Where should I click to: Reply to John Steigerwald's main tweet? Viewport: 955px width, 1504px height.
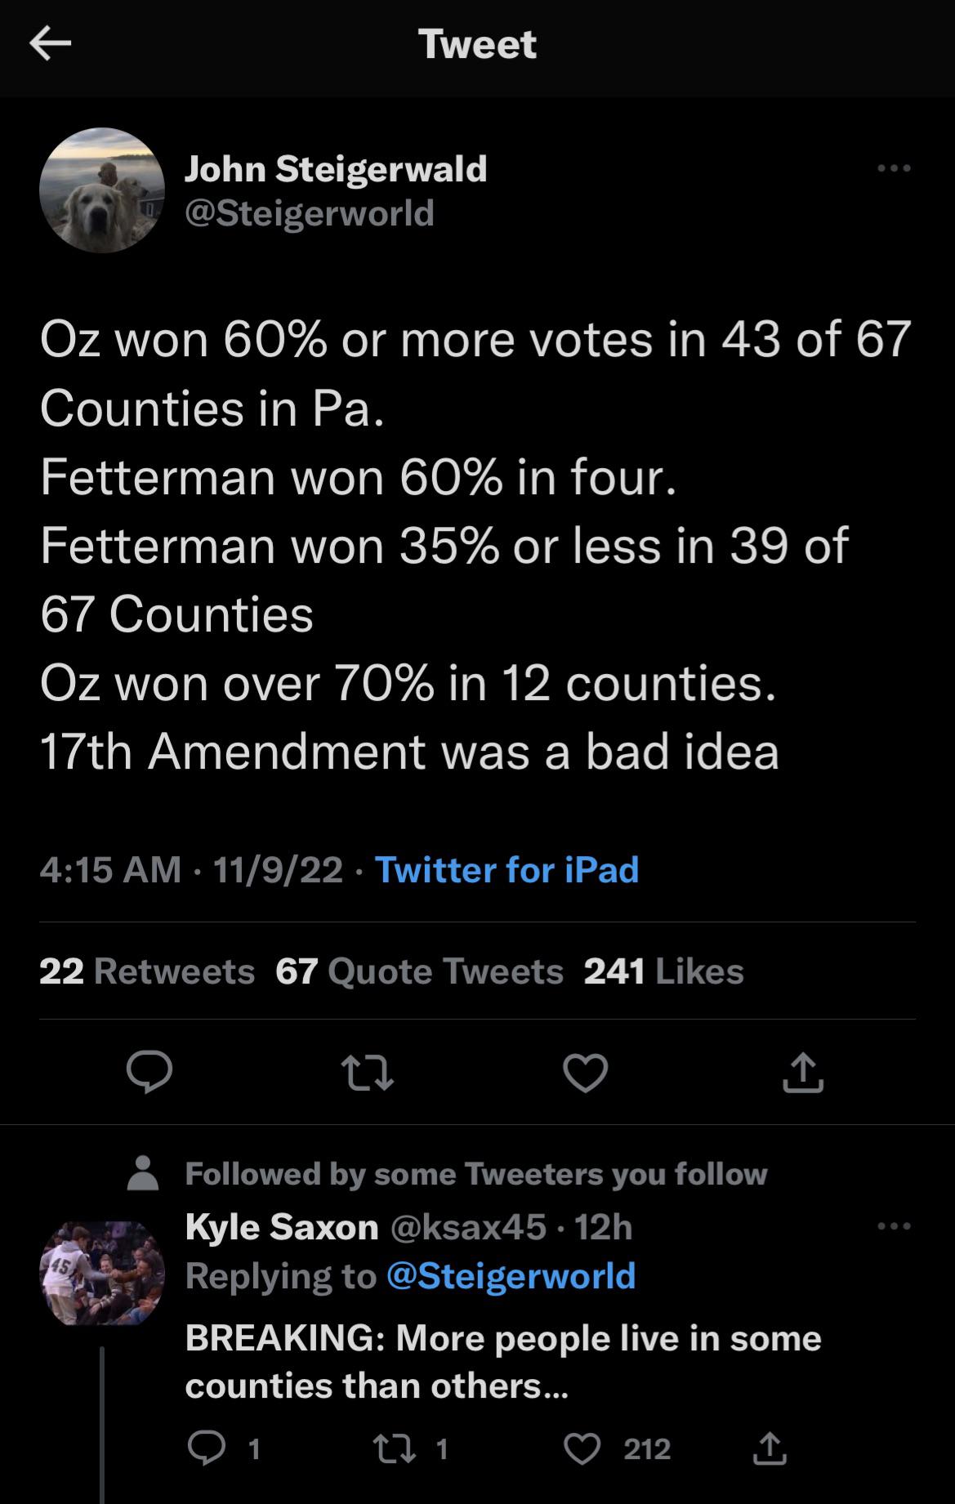(149, 1073)
